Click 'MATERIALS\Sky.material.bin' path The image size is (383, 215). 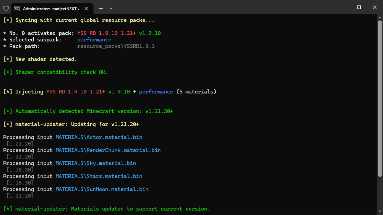click(95, 163)
